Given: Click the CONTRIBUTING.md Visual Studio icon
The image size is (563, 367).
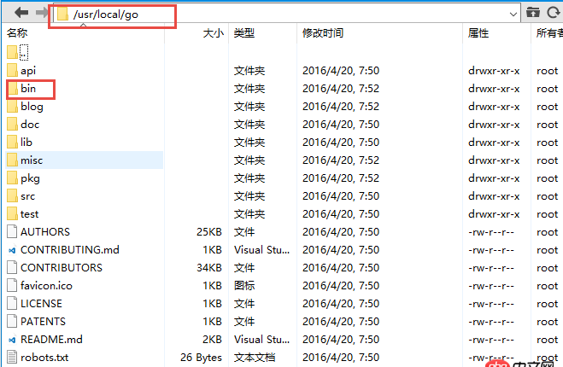Looking at the screenshot, I should point(12,250).
